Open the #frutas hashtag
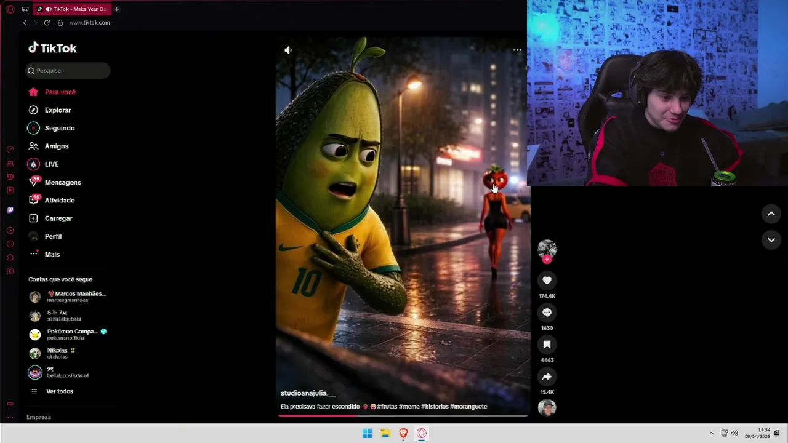Screen dimensions: 788x443 (387, 407)
